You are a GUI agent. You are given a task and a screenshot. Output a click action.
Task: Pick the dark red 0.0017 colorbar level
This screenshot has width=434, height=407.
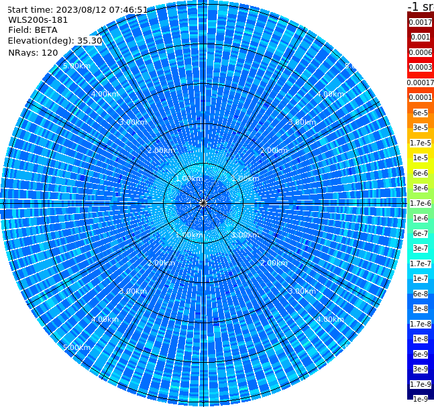[421, 22]
